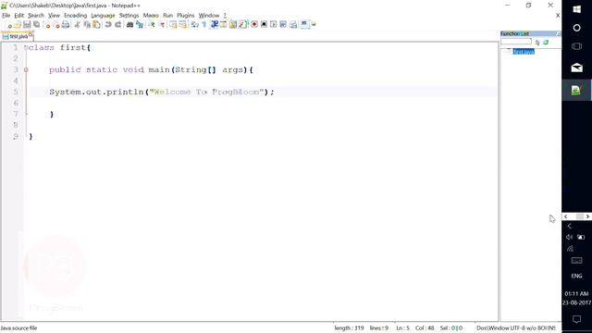Image resolution: width=592 pixels, height=333 pixels.
Task: Click the length : 119 status text
Action: click(350, 328)
